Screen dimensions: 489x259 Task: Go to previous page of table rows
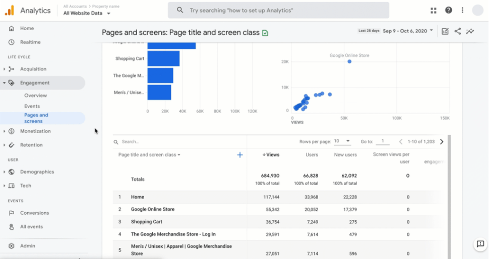coord(401,142)
